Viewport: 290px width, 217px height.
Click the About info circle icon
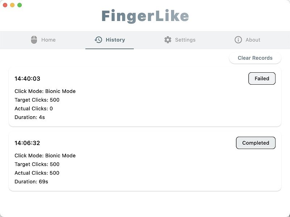238,40
